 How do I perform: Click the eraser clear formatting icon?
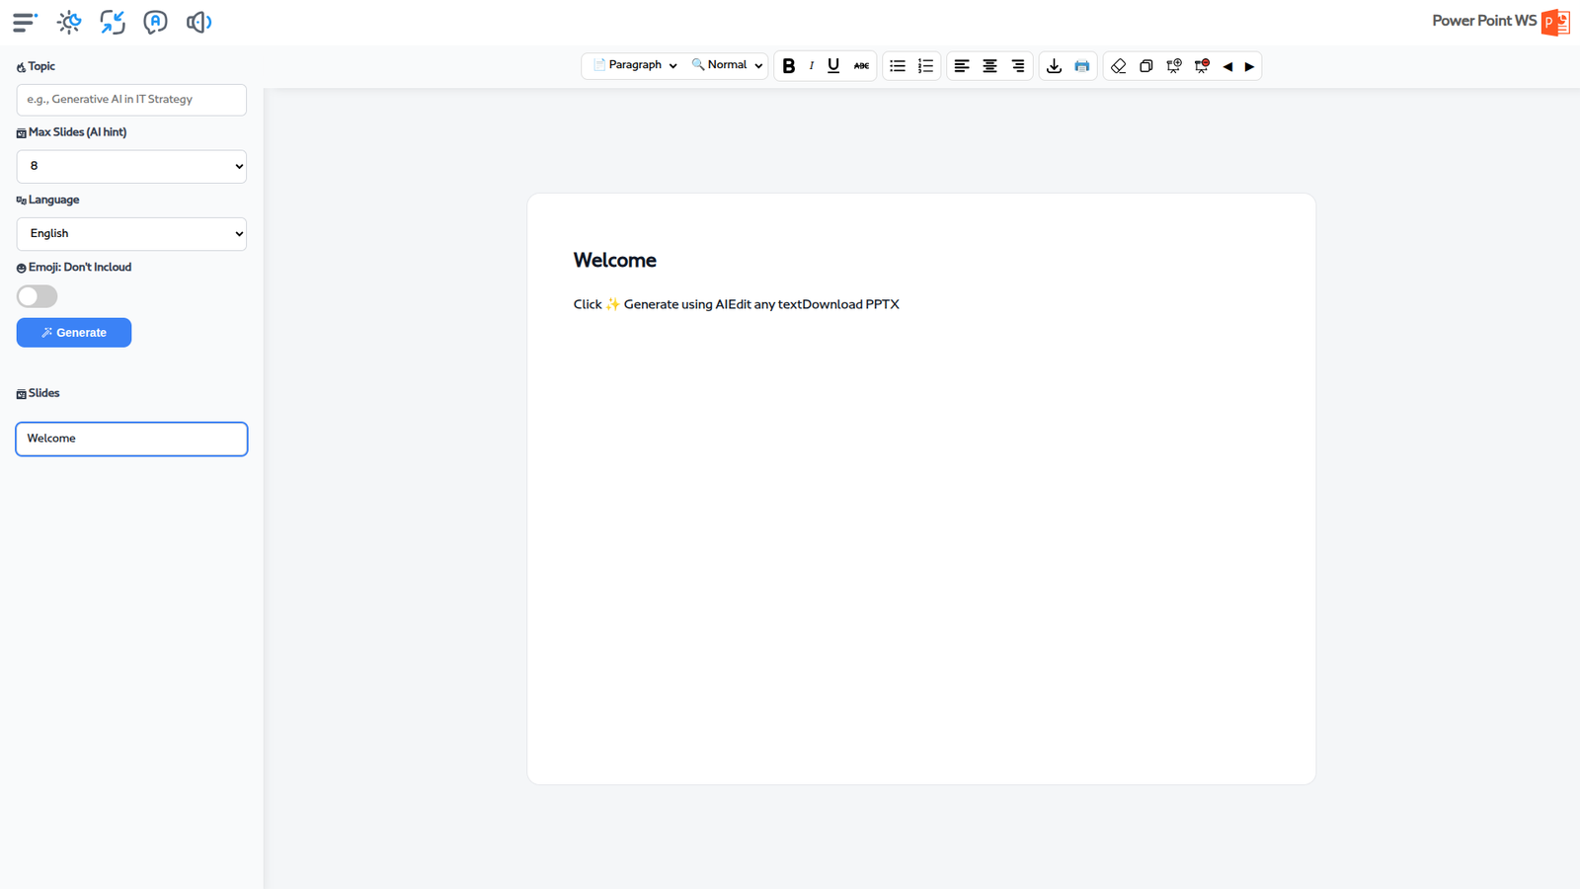tap(1118, 66)
